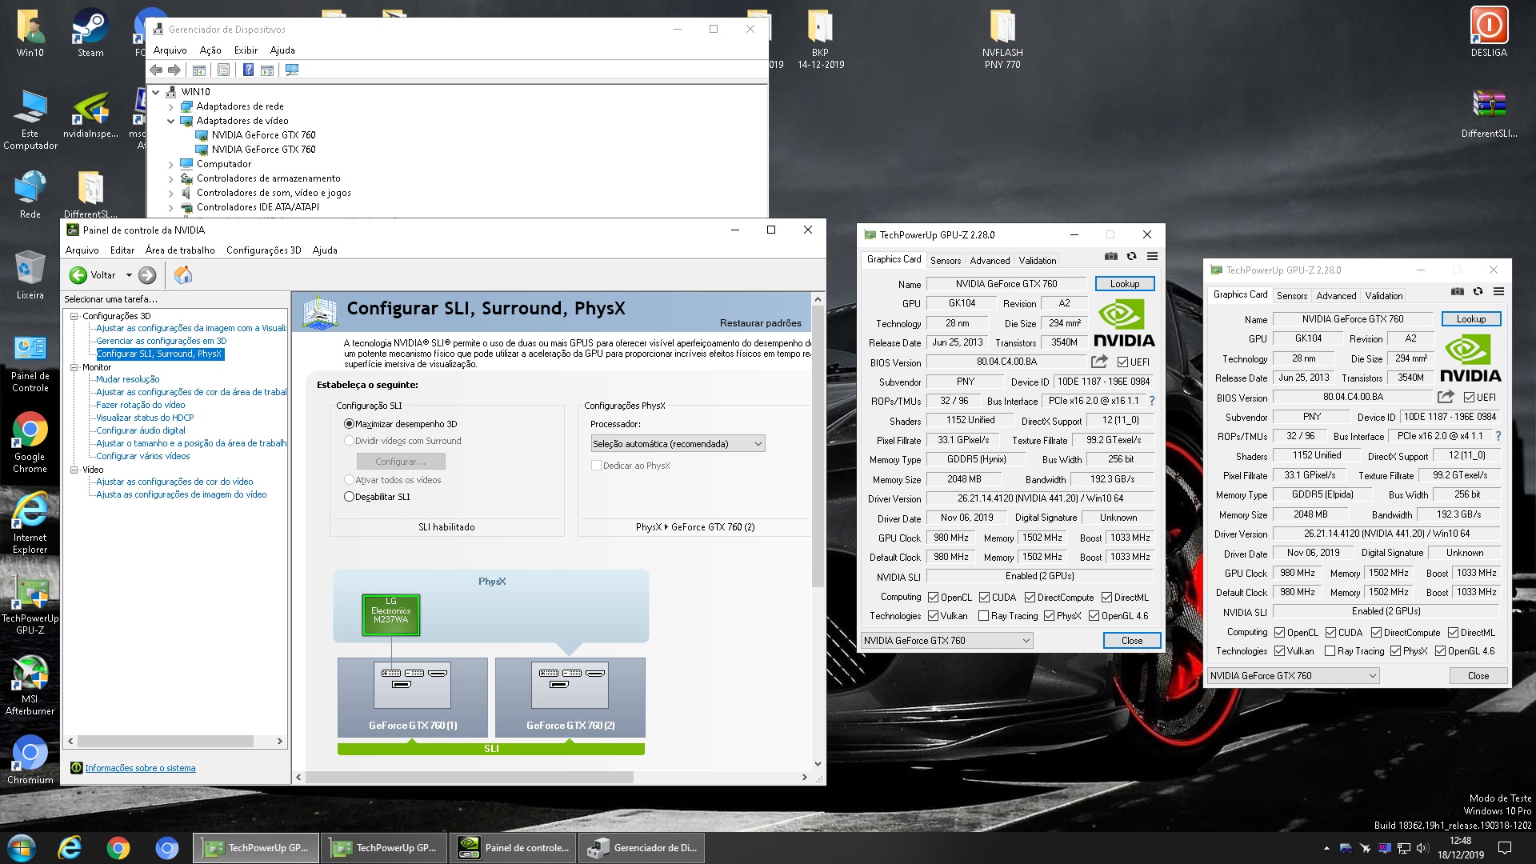Screen dimensions: 1536x864
Task: Switch to Advanced tab in front GPU-Z window
Action: [x=990, y=261]
